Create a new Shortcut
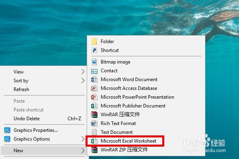This screenshot has width=239, height=159. [x=146, y=50]
